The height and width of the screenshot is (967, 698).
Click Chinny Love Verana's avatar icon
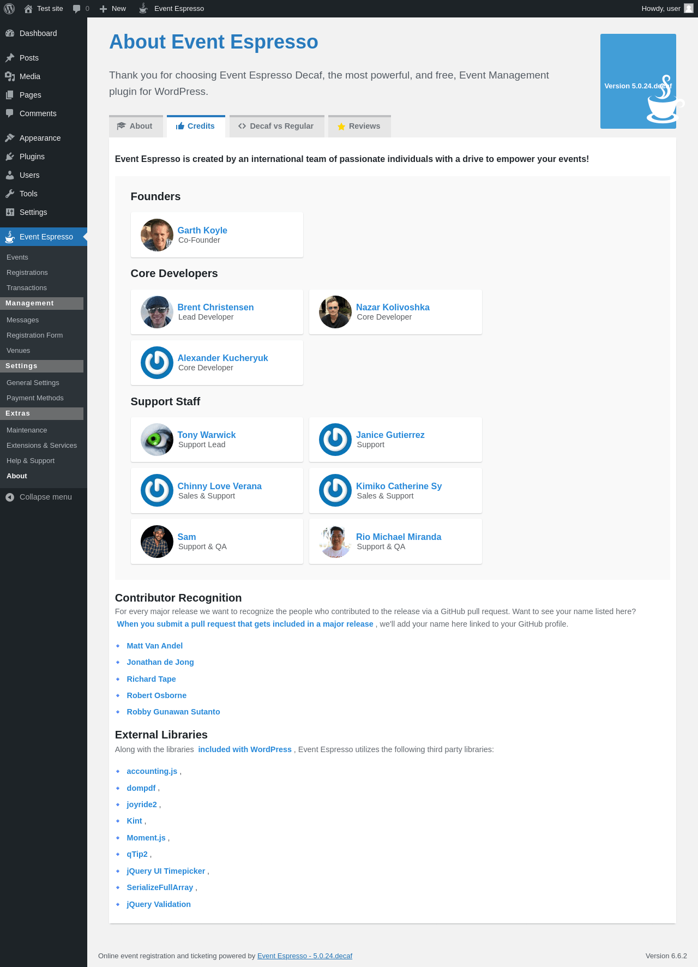coord(157,490)
